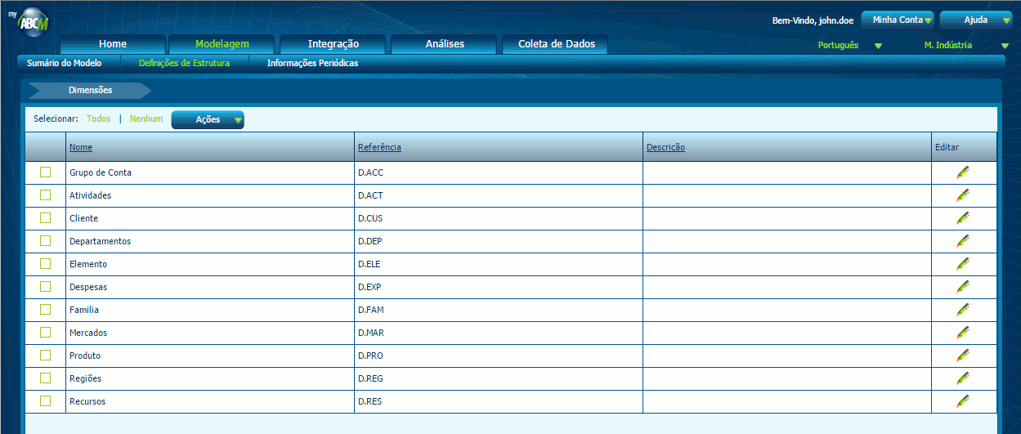Select the Despesas checkbox

pyautogui.click(x=46, y=286)
